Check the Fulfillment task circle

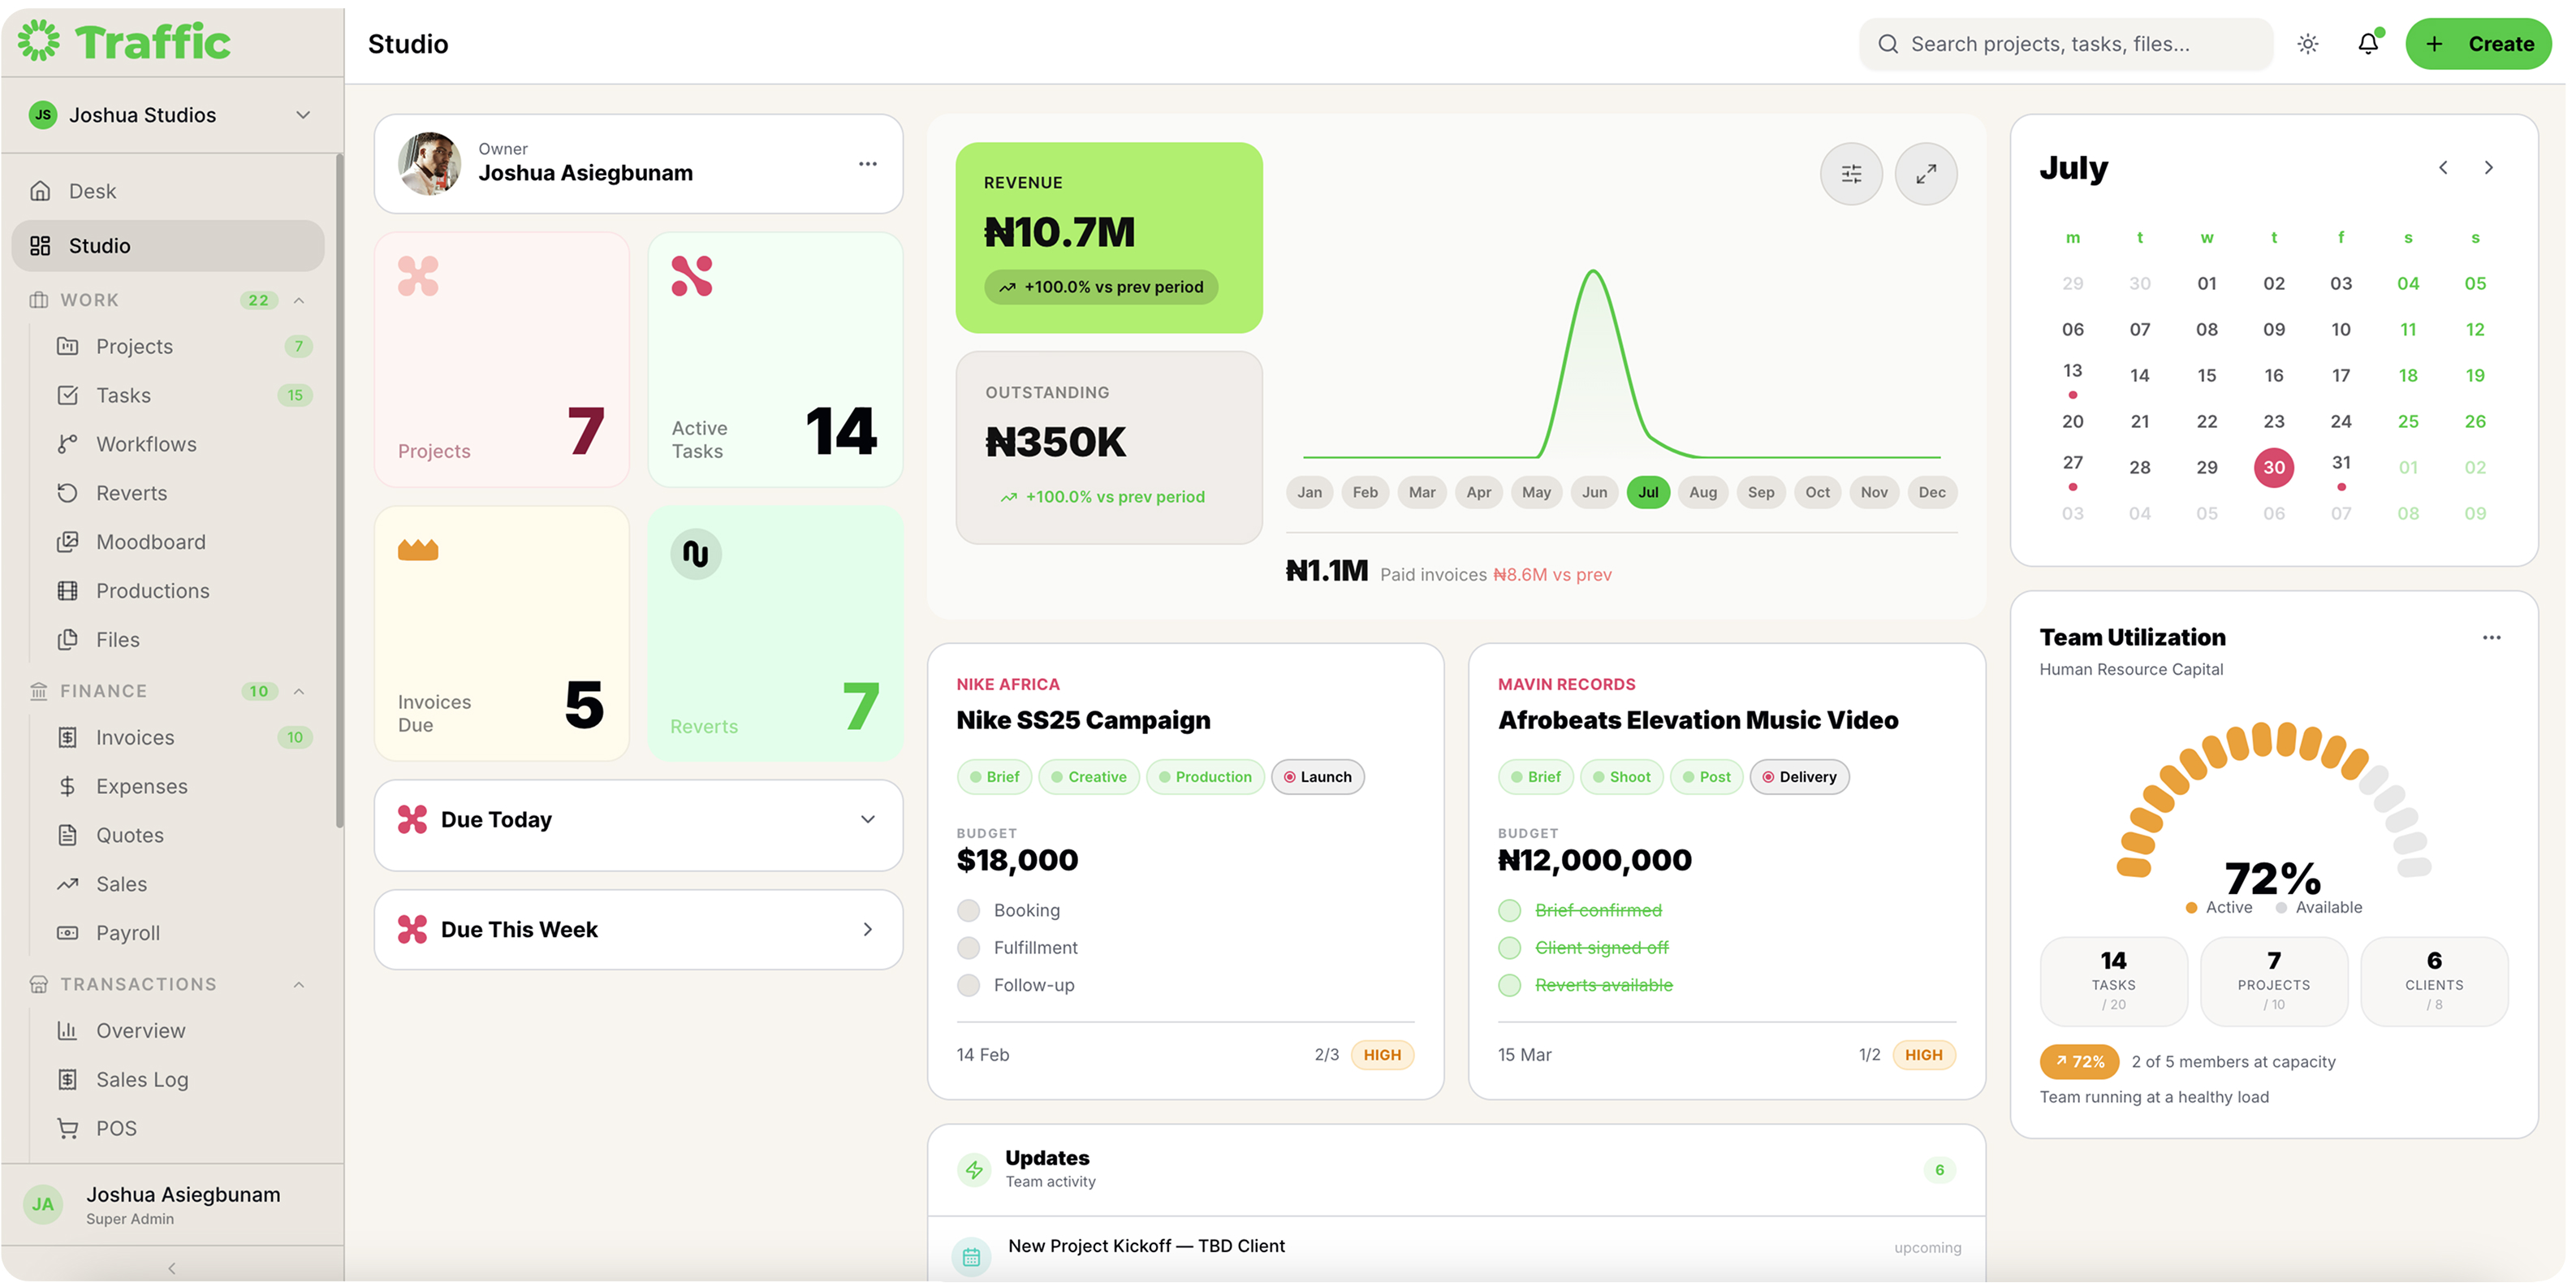968,947
